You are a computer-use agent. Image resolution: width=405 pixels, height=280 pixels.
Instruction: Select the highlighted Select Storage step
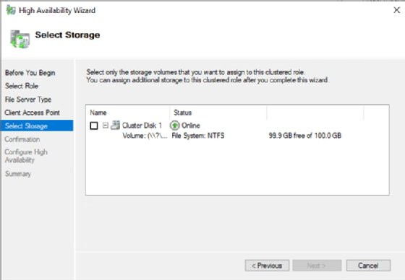click(37, 126)
